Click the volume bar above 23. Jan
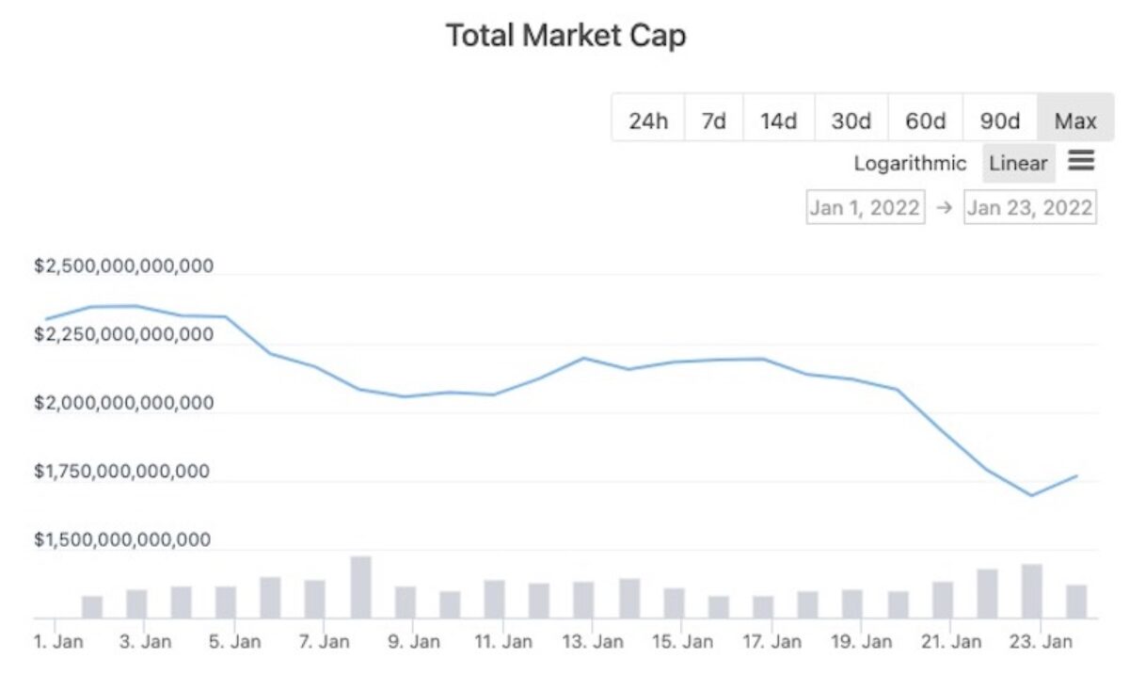Screen dimensions: 1129x675 [1032, 591]
